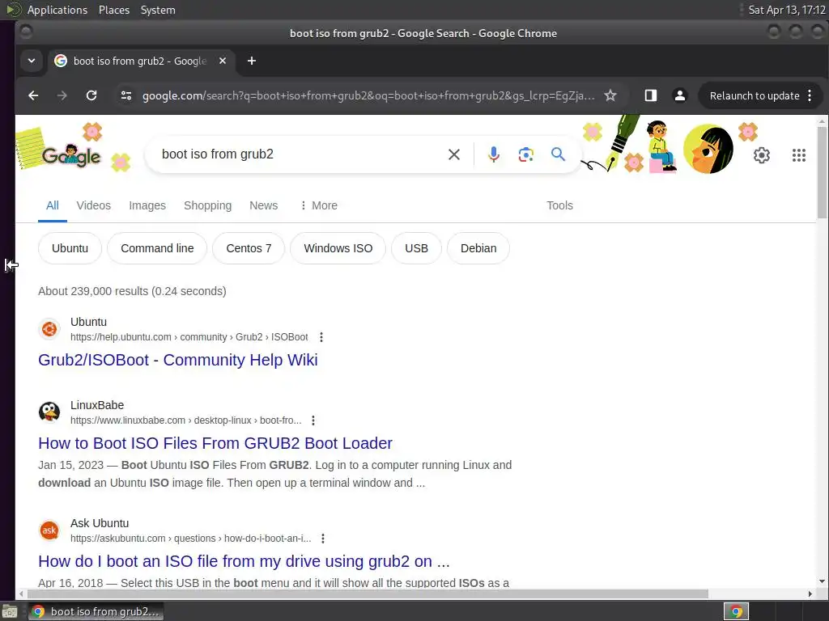Open options dots for Ubuntu result
The width and height of the screenshot is (829, 621).
coord(321,337)
